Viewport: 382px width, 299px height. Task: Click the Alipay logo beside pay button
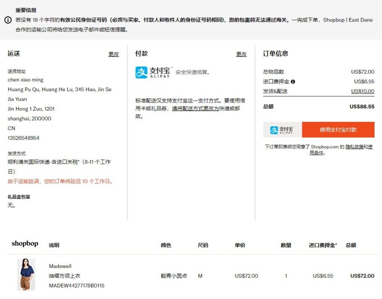283,130
